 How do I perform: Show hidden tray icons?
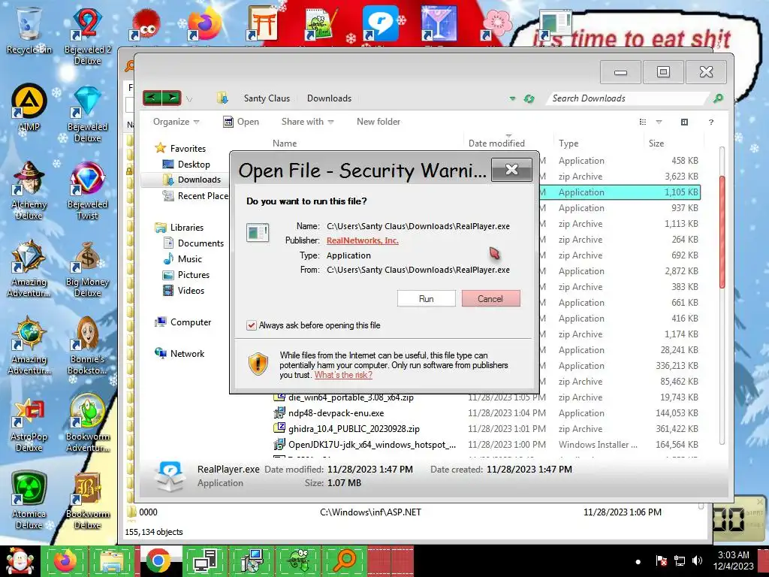[x=638, y=561]
